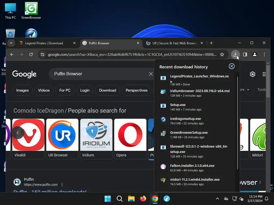Select the For PC search chip

point(65,90)
